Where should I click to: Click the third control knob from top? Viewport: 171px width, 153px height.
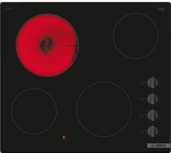click(x=153, y=115)
